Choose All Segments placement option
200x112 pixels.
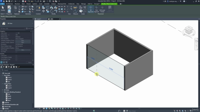[x=91, y=9]
